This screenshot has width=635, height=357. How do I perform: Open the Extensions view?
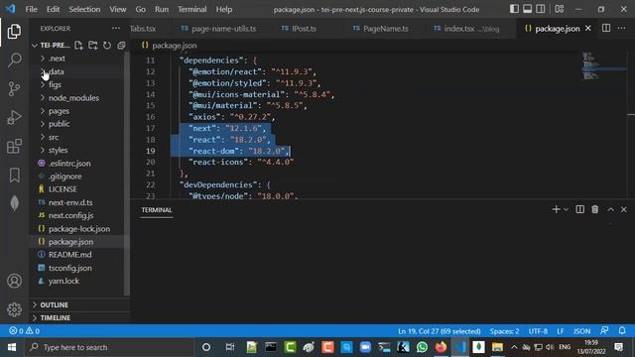(14, 146)
